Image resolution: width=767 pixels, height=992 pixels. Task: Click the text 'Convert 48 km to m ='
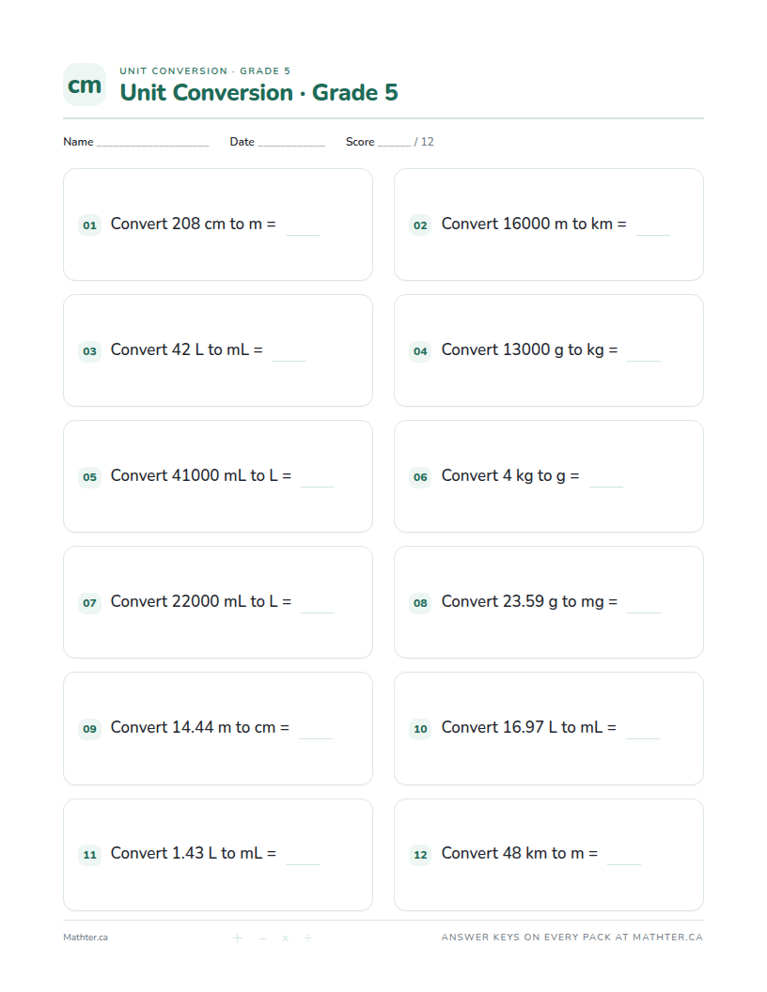pos(519,854)
